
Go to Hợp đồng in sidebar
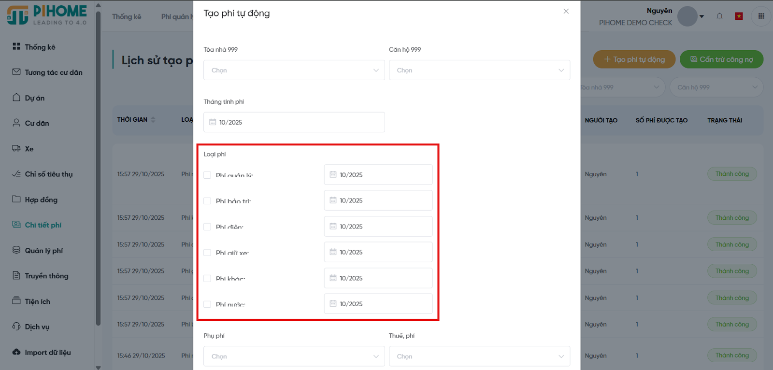41,199
